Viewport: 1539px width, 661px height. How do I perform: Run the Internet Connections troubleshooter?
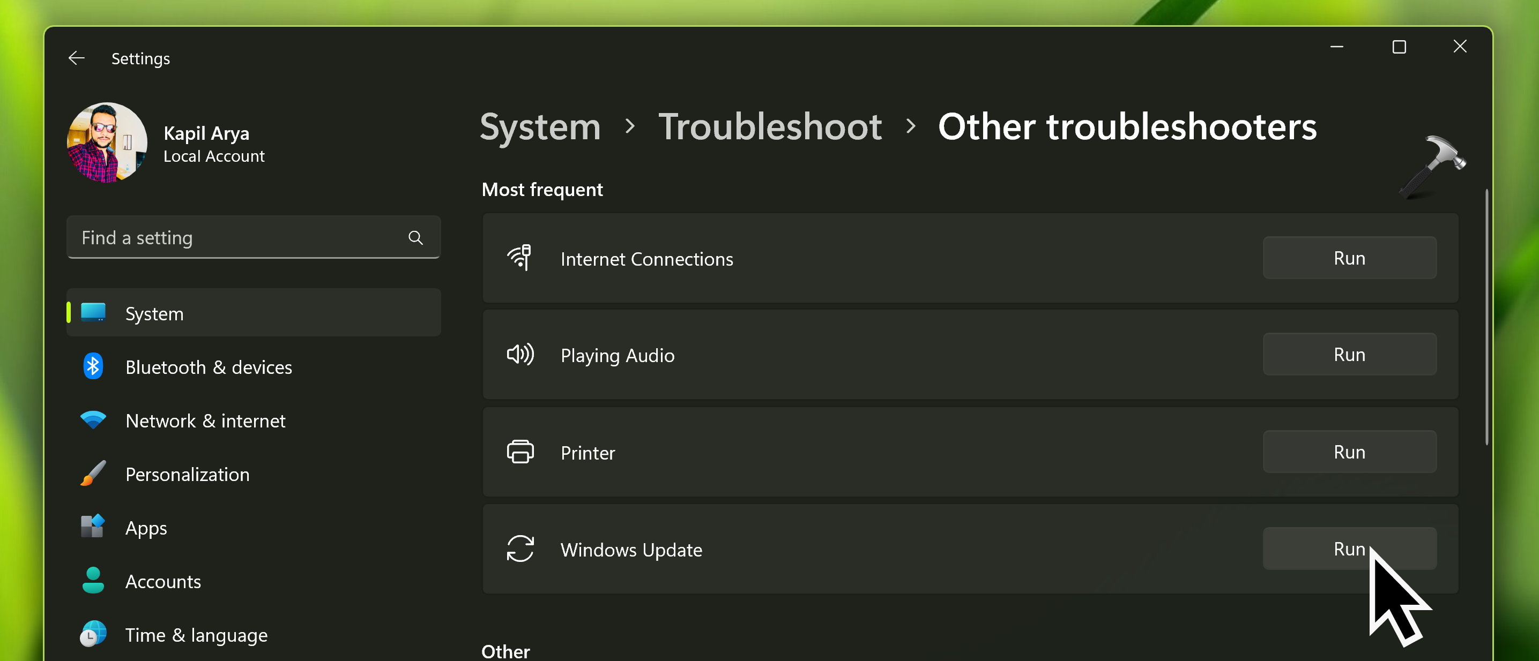(x=1348, y=258)
